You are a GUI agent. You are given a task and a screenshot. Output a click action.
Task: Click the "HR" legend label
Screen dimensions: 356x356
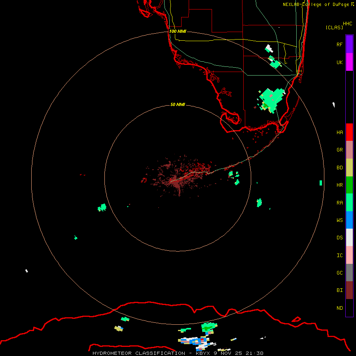tap(339, 185)
